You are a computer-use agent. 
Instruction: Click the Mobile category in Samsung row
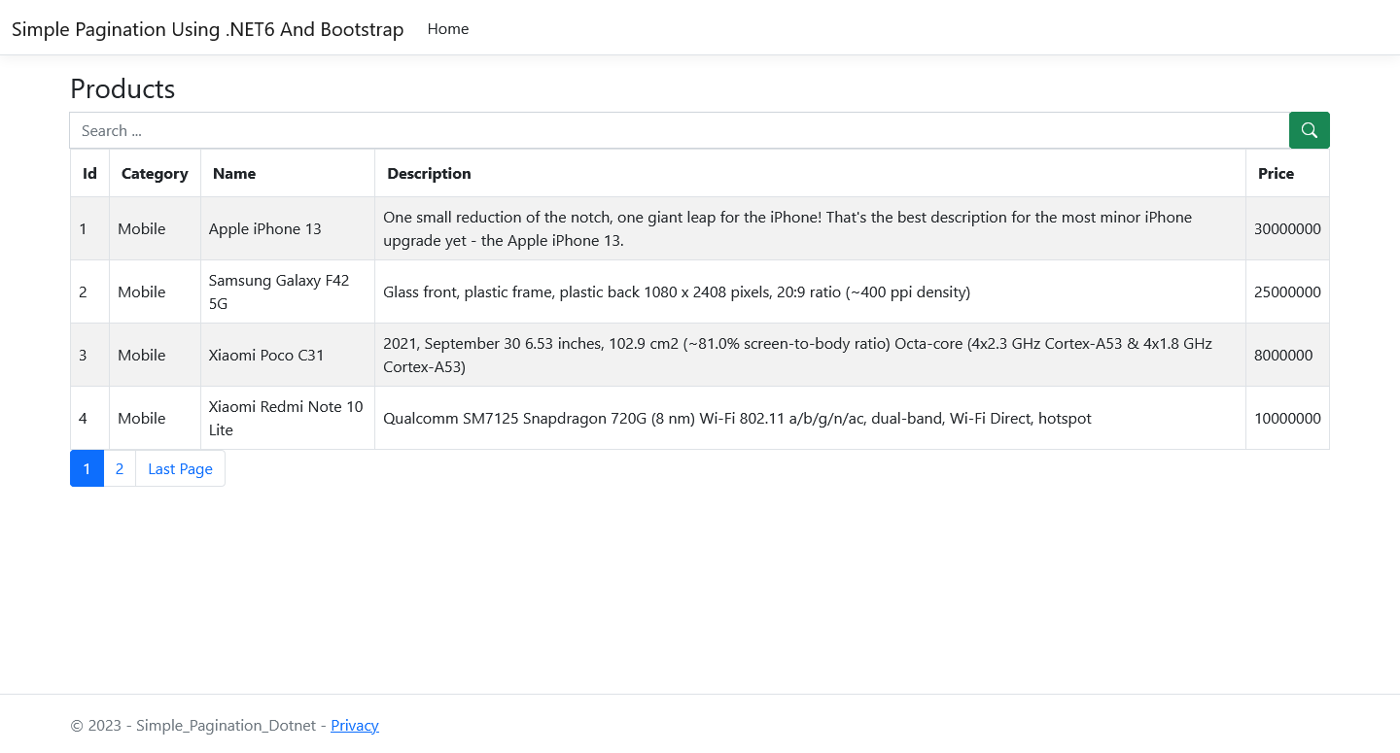[155, 291]
